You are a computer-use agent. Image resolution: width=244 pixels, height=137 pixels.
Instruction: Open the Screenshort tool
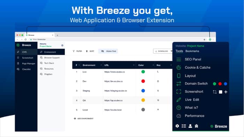pos(194,92)
